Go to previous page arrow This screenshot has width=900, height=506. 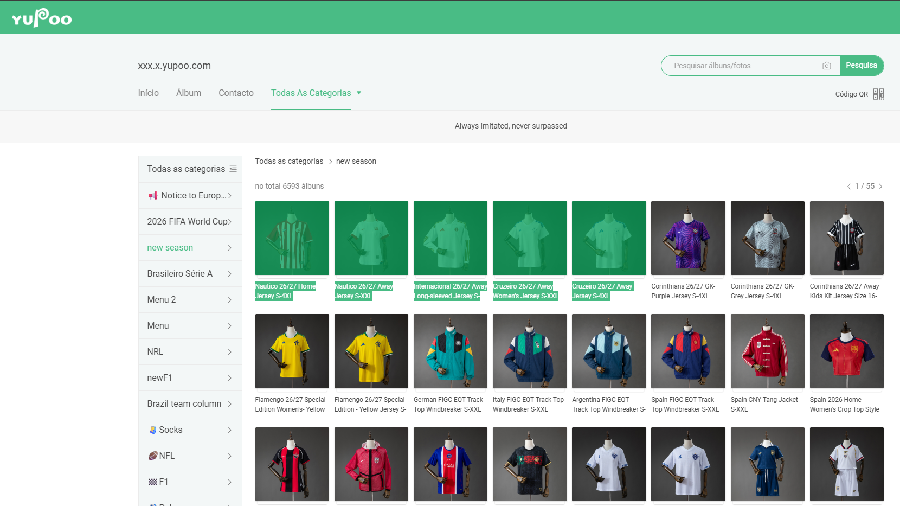849,187
